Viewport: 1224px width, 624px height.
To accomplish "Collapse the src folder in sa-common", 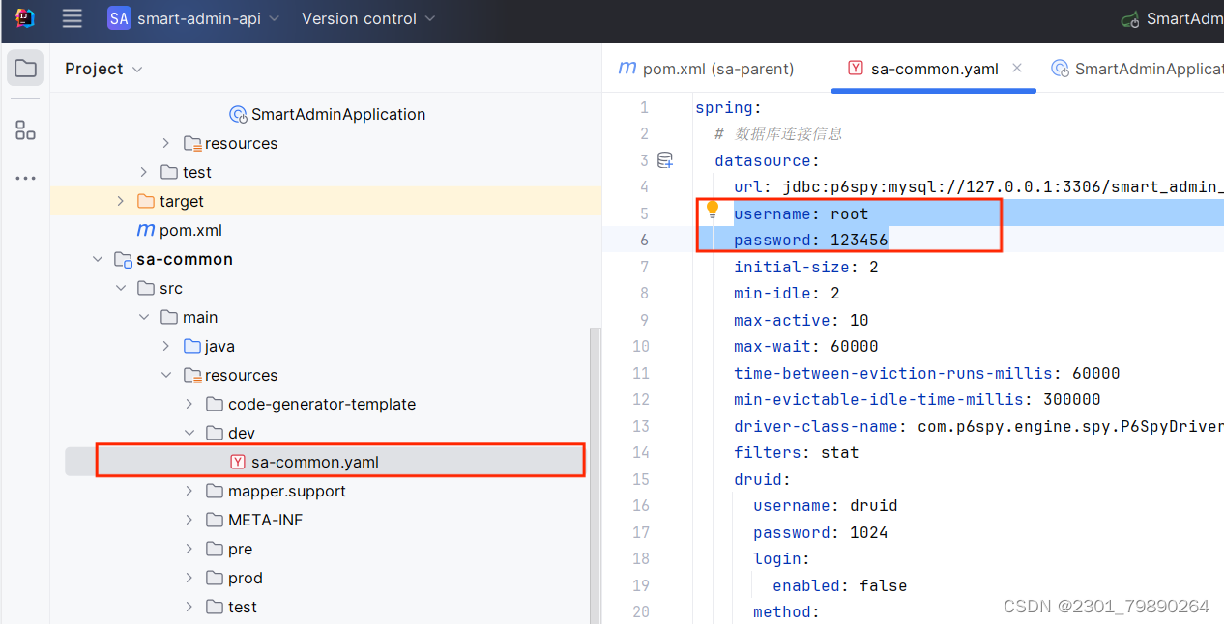I will (120, 288).
